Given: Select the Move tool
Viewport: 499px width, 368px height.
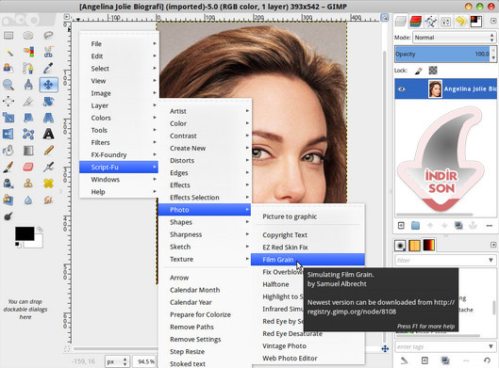Looking at the screenshot, I should click(x=48, y=85).
